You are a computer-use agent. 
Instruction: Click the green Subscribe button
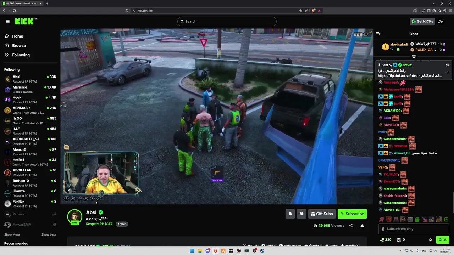352,214
